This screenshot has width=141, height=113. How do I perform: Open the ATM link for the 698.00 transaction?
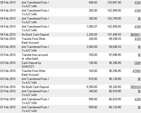[x=137, y=3]
